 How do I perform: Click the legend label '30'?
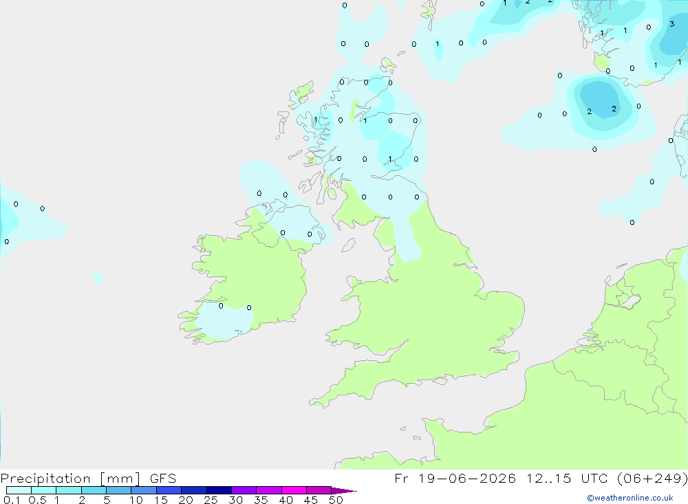235,500
